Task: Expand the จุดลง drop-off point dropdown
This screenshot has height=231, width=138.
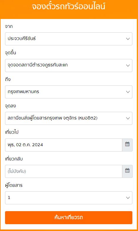Action: (x=69, y=118)
